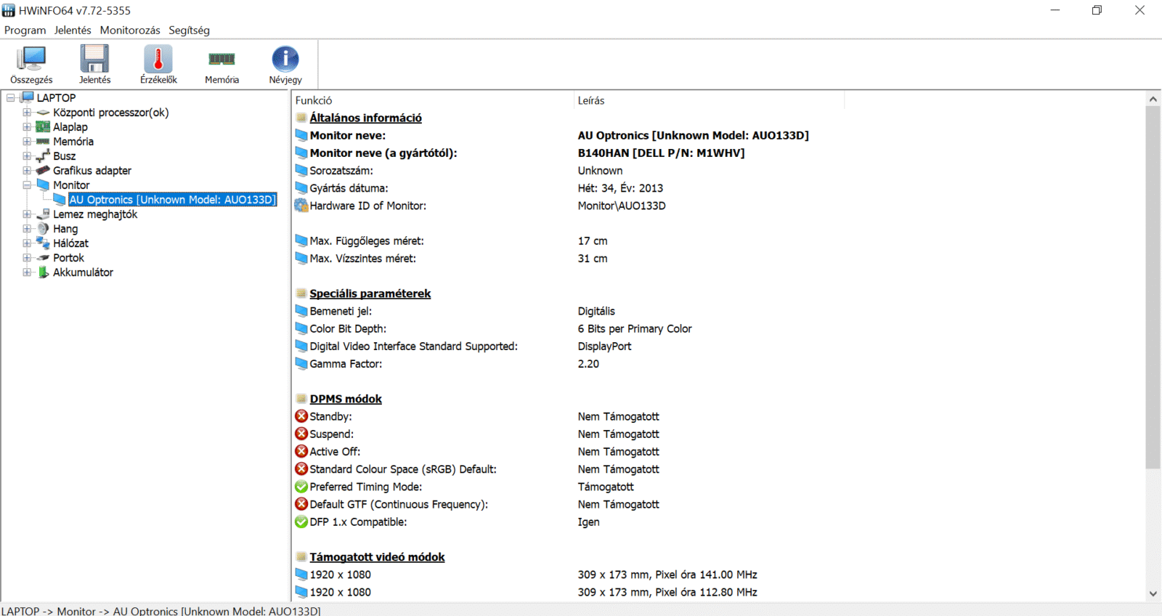1162x616 pixels.
Task: Select the Grafikus adapter tree node
Action: [x=92, y=171]
